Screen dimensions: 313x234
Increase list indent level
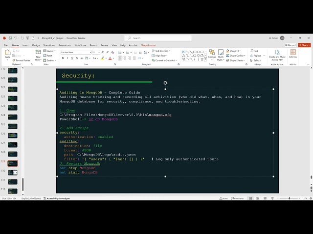(x=140, y=52)
